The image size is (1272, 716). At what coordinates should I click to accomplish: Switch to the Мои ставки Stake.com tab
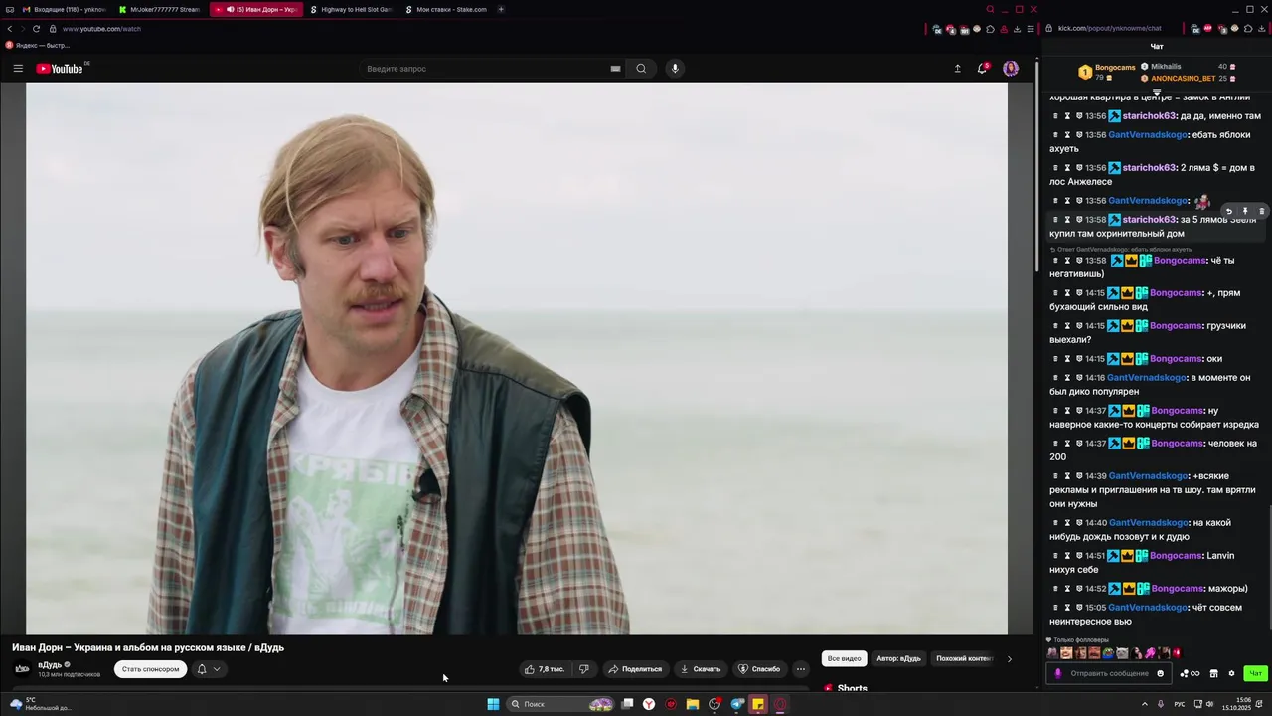(447, 9)
